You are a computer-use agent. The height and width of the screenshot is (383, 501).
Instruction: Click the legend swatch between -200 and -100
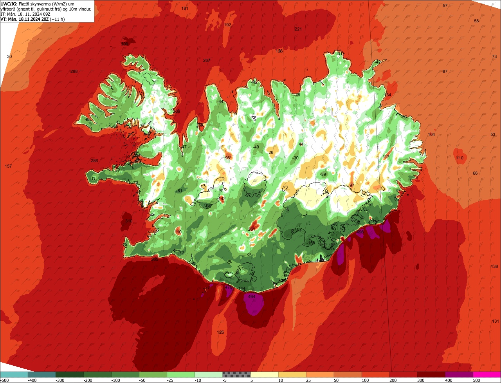point(97,374)
